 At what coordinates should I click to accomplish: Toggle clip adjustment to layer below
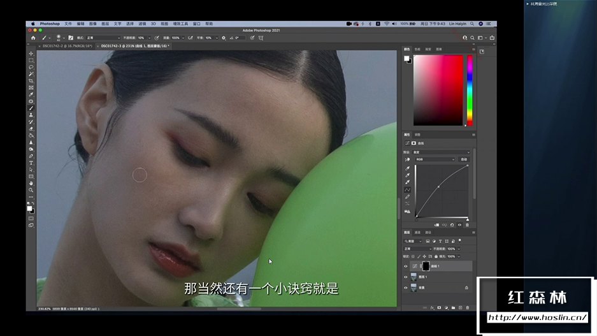pyautogui.click(x=436, y=225)
